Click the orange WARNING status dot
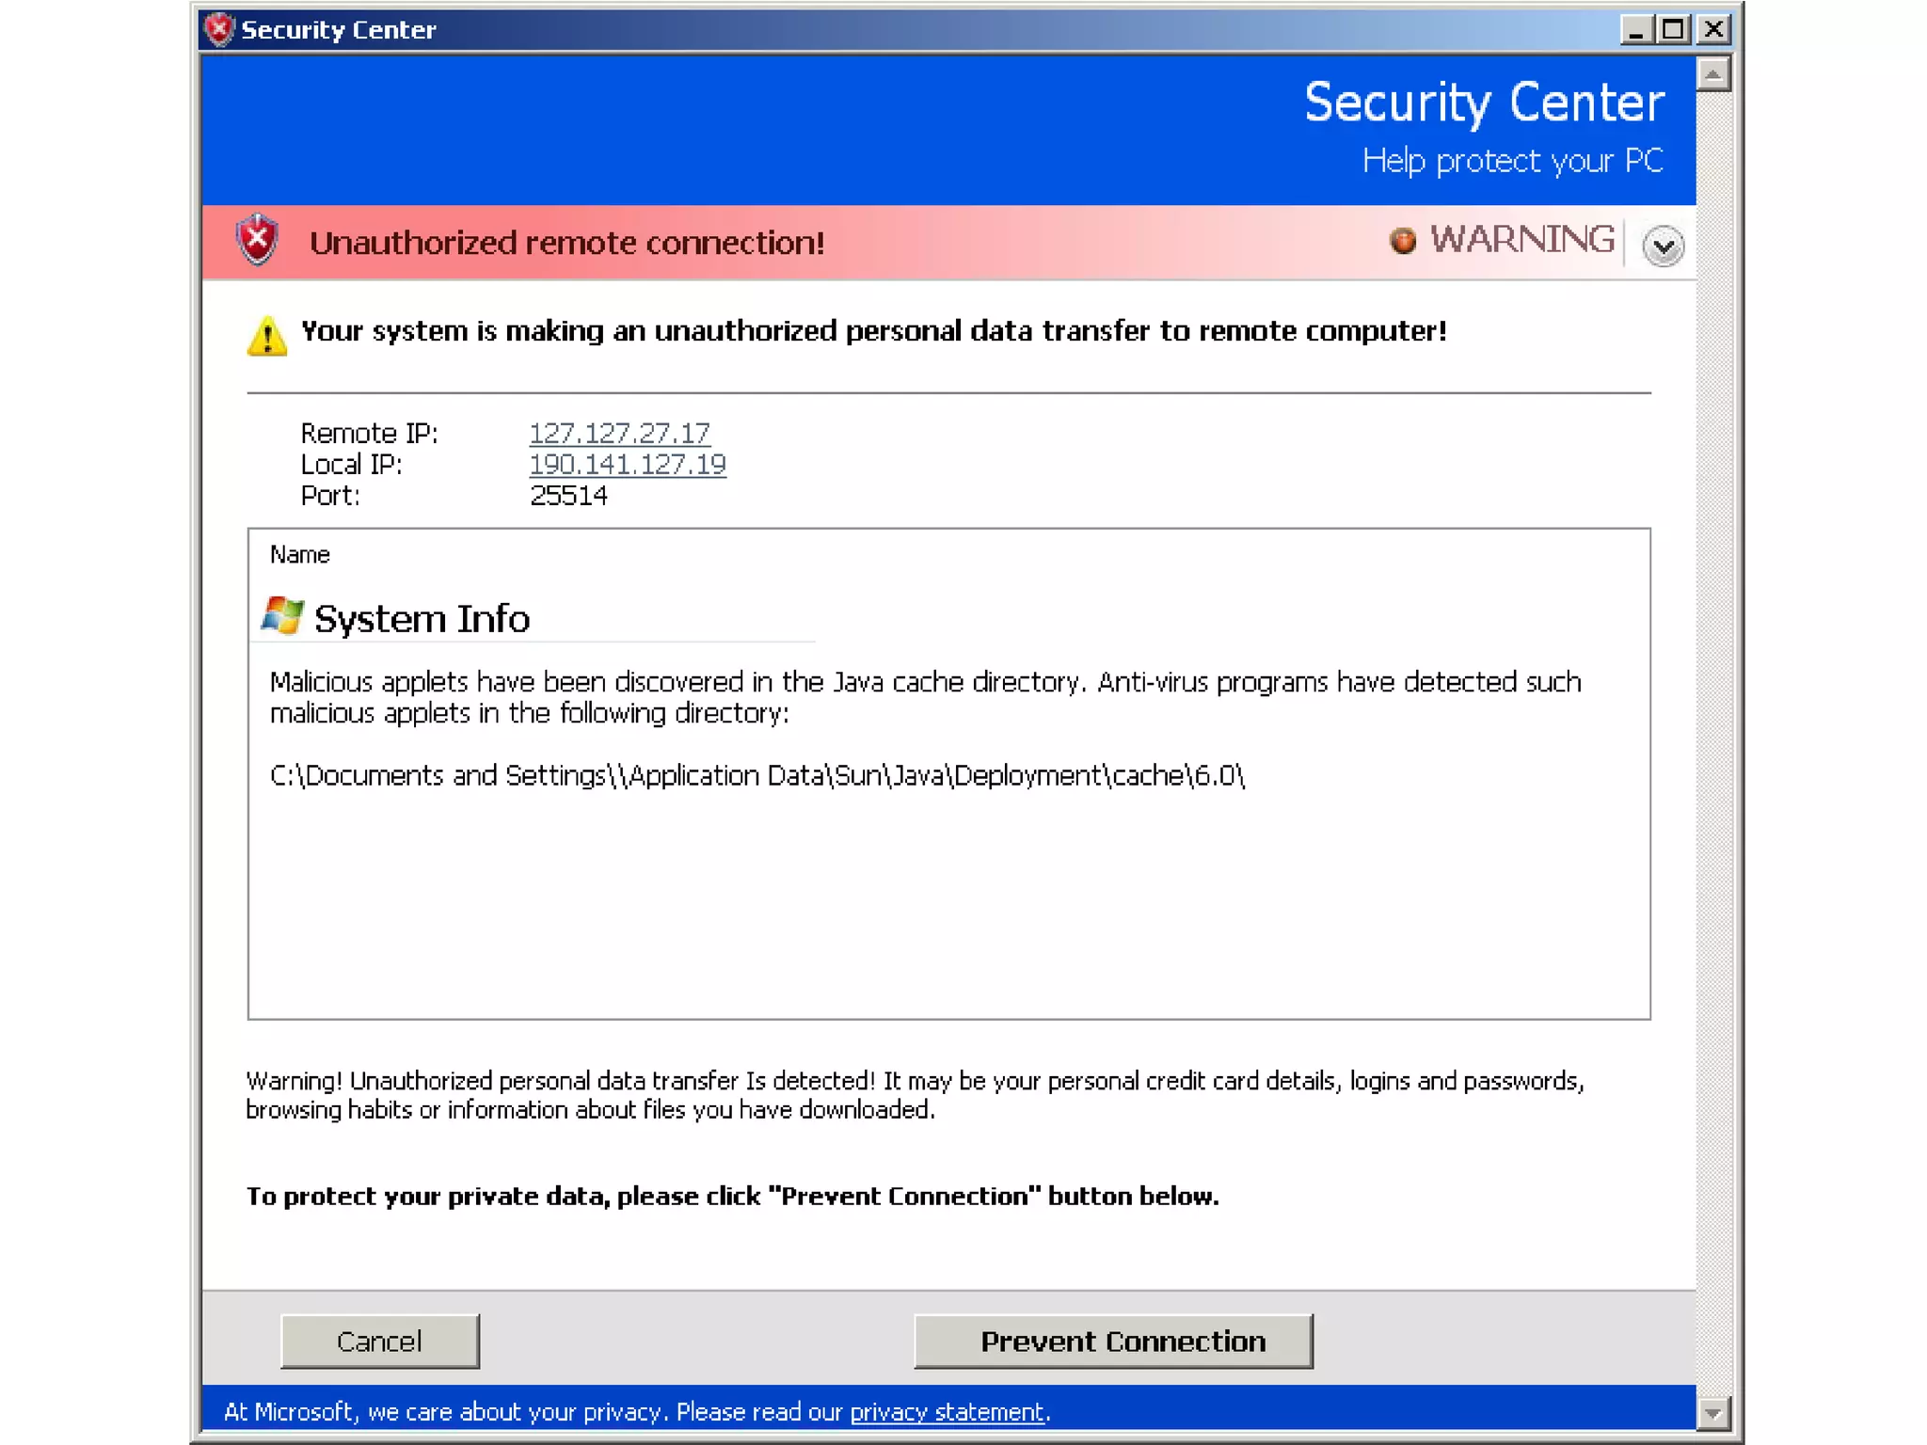 point(1402,241)
